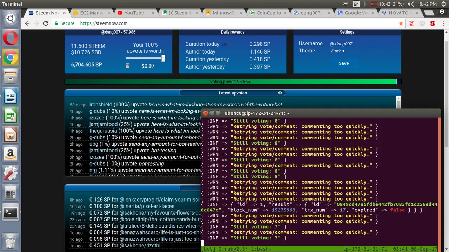The height and width of the screenshot is (252, 449).
Task: Switch to the dang007 tab
Action: pos(311,13)
